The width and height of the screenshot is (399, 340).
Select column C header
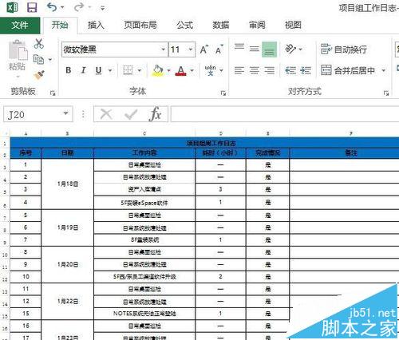[144, 133]
